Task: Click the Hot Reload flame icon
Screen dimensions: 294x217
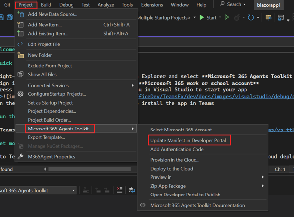Action: [237, 18]
